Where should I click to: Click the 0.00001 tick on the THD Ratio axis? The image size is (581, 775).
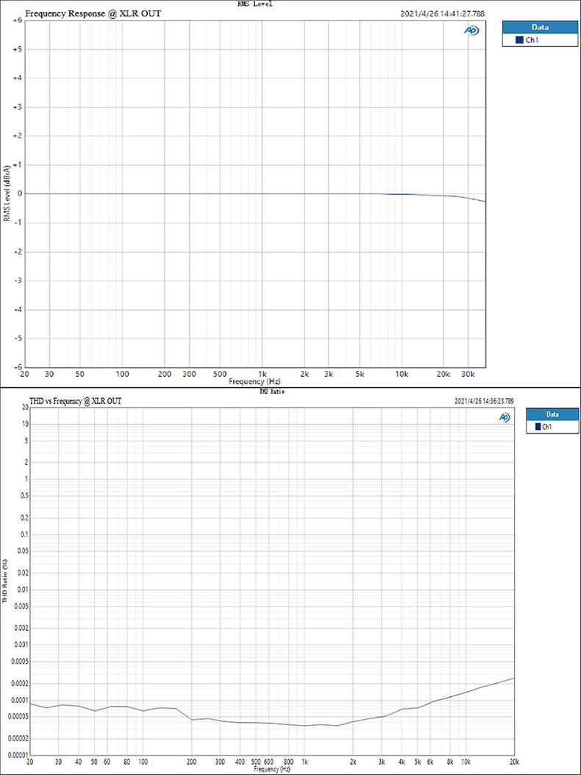18,755
